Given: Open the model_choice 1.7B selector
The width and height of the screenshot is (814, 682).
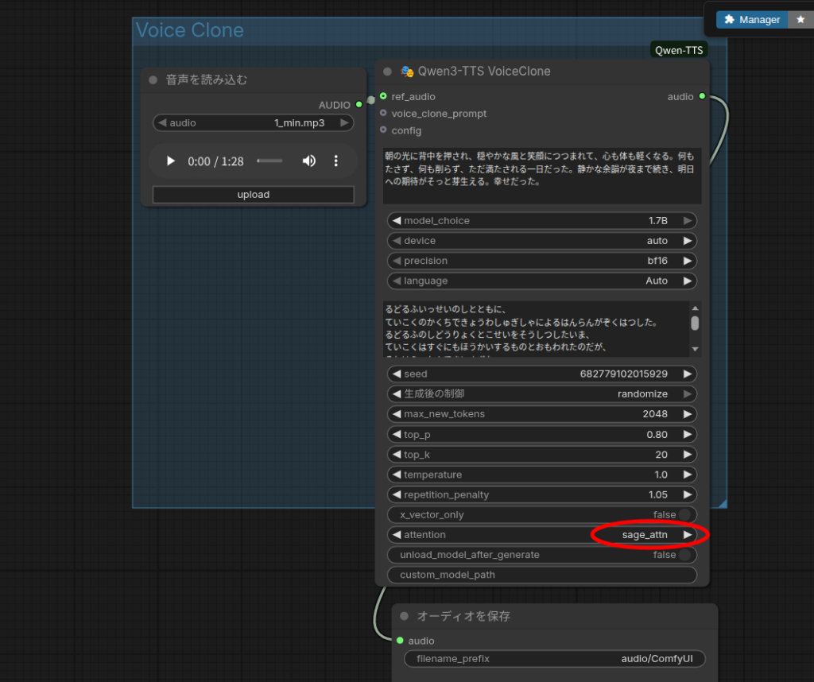Looking at the screenshot, I should pyautogui.click(x=542, y=221).
